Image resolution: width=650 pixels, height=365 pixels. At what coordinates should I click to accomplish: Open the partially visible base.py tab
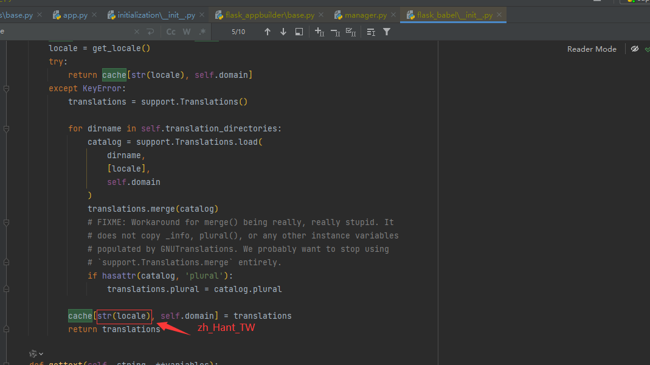coord(16,15)
